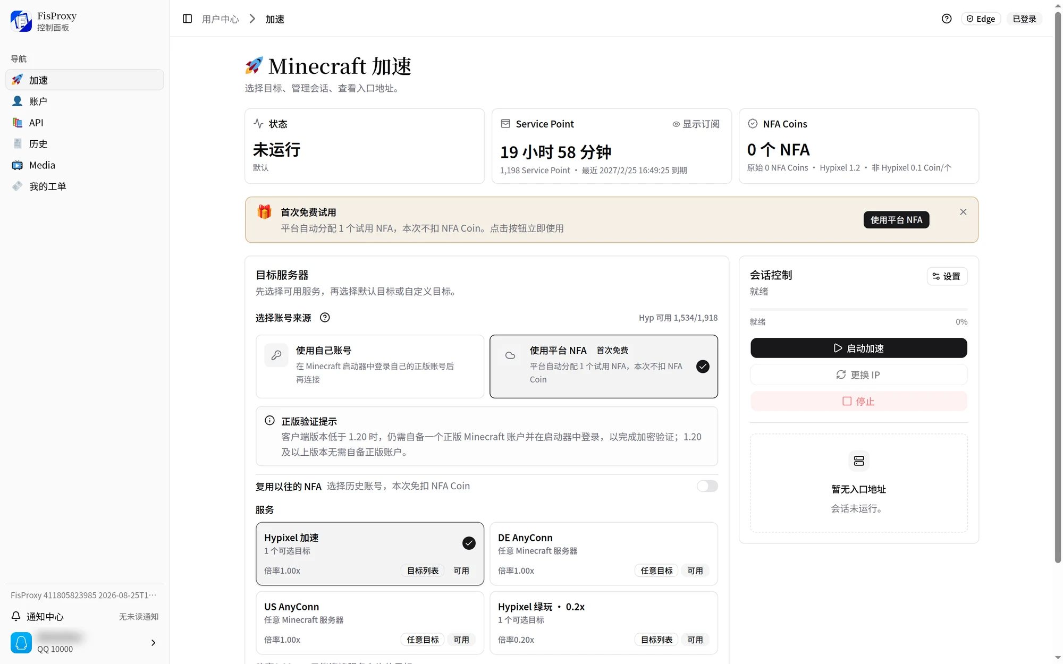The height and width of the screenshot is (664, 1063).
Task: Click the 历史 document icon in sidebar
Action: click(x=17, y=143)
